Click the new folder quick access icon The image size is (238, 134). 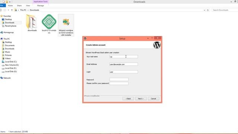click(x=7, y=2)
